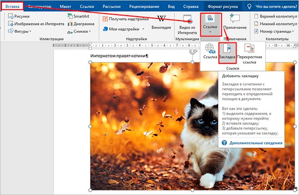
Task: Insert a Перекрестная ссылка cross-reference
Action: (249, 54)
